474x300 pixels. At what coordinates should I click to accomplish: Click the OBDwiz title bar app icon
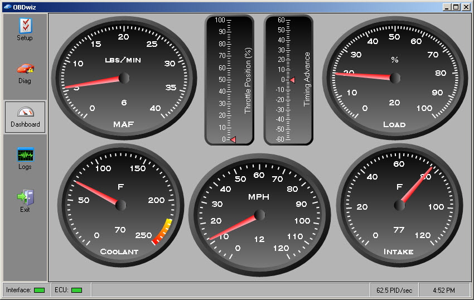click(7, 7)
